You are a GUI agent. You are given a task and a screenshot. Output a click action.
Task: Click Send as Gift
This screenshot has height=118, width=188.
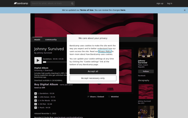[x=40, y=88]
